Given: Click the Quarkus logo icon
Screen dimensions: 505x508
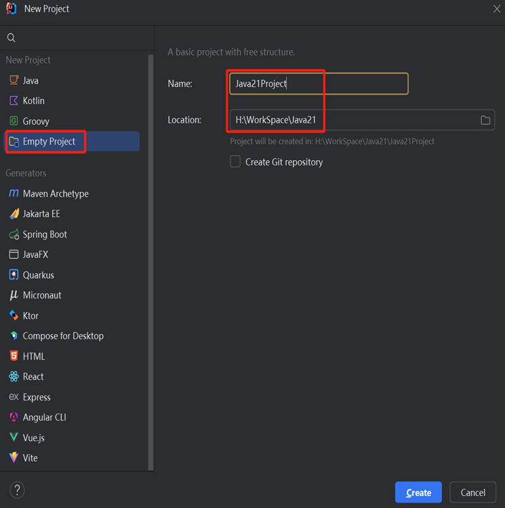Looking at the screenshot, I should point(14,275).
